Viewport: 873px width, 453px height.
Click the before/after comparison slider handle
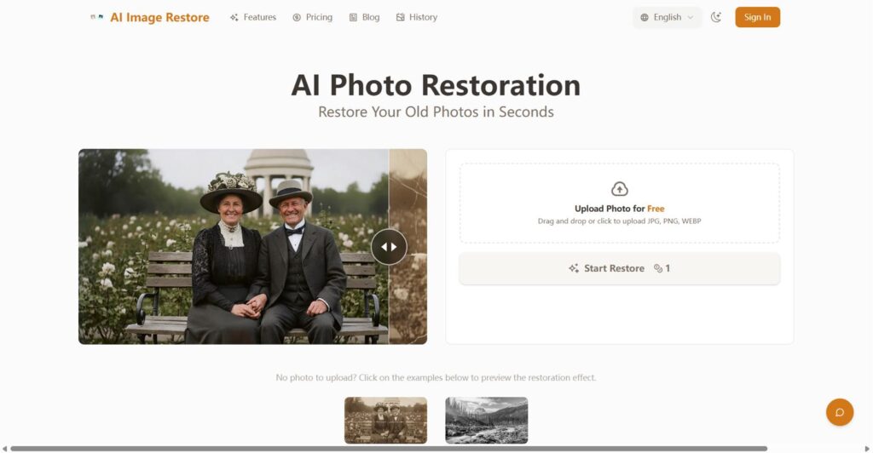389,247
